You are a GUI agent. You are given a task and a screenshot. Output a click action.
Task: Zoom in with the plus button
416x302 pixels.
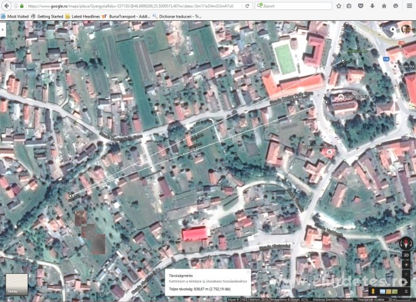tap(406, 274)
